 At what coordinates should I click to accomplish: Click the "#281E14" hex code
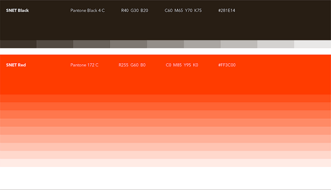227,10
